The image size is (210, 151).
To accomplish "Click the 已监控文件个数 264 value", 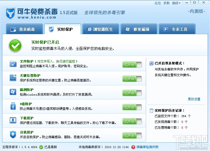I will [184, 116].
